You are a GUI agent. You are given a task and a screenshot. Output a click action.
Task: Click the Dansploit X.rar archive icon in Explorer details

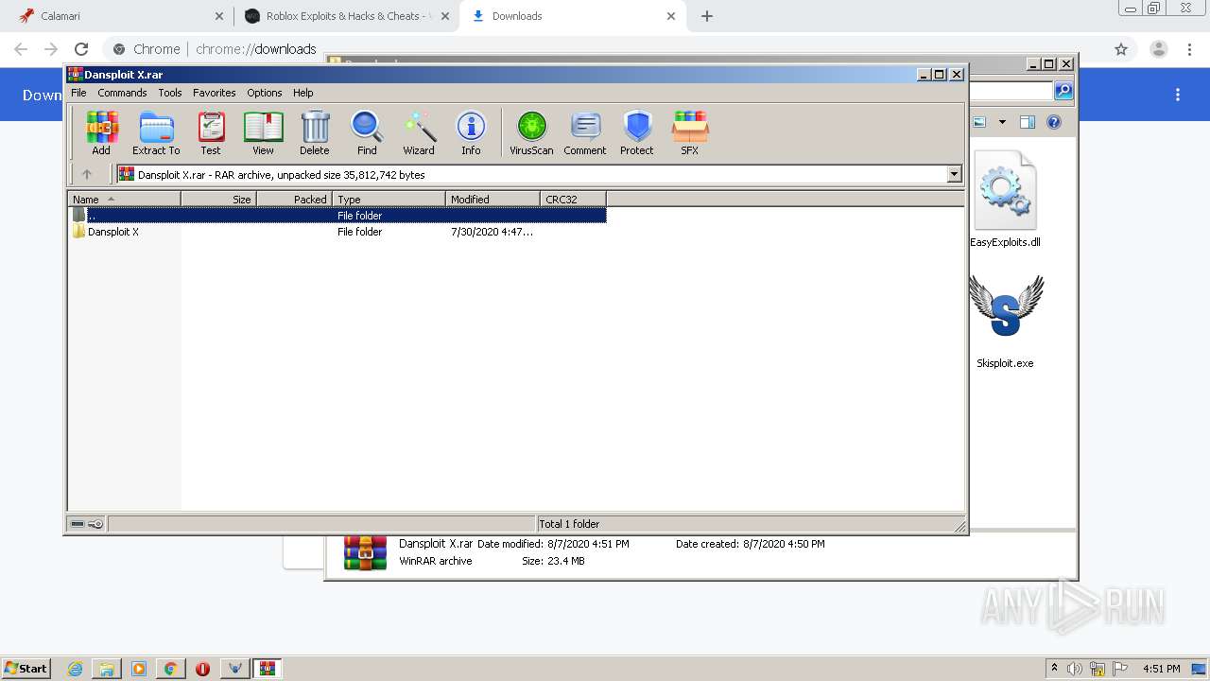(365, 553)
